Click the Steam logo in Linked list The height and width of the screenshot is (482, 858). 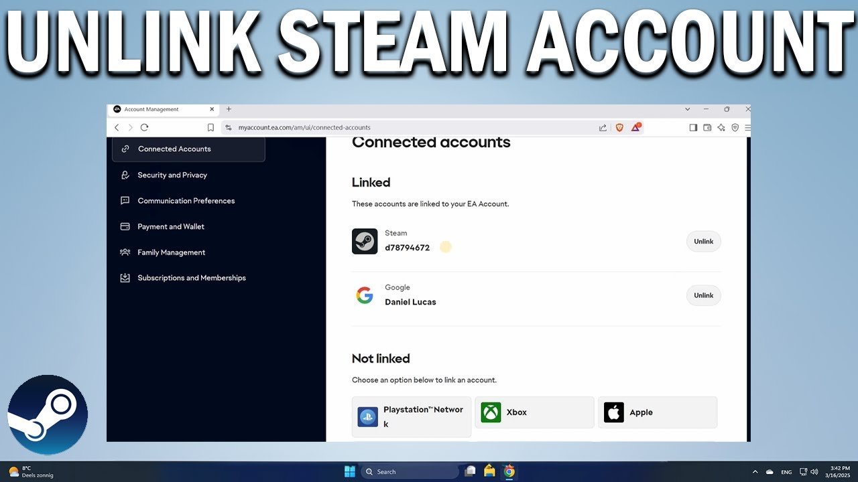pyautogui.click(x=365, y=241)
